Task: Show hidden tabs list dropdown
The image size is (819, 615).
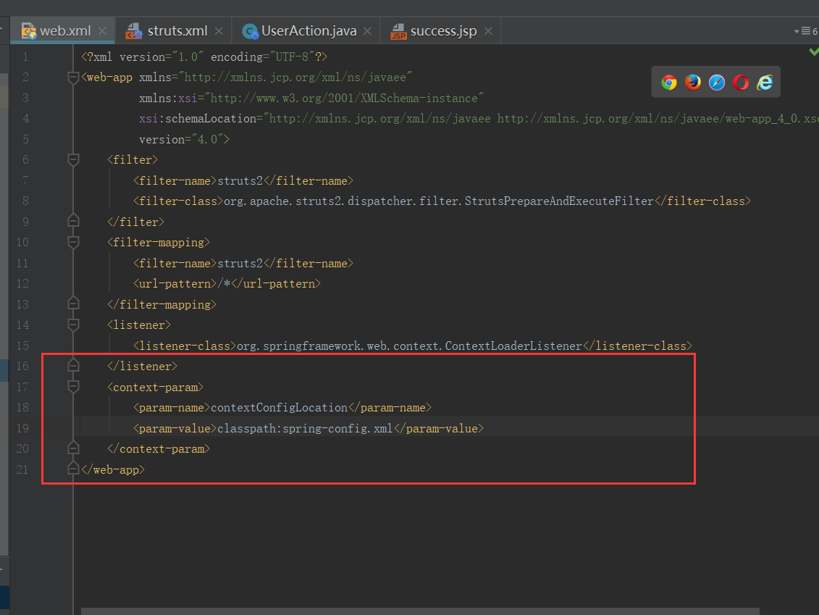Action: tap(805, 31)
